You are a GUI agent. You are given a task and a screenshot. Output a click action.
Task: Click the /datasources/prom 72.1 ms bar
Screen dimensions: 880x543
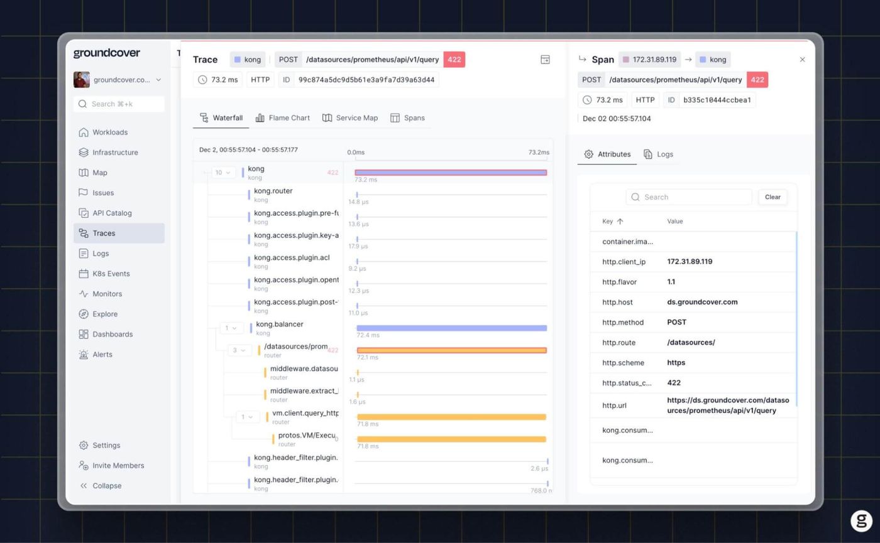pos(451,350)
